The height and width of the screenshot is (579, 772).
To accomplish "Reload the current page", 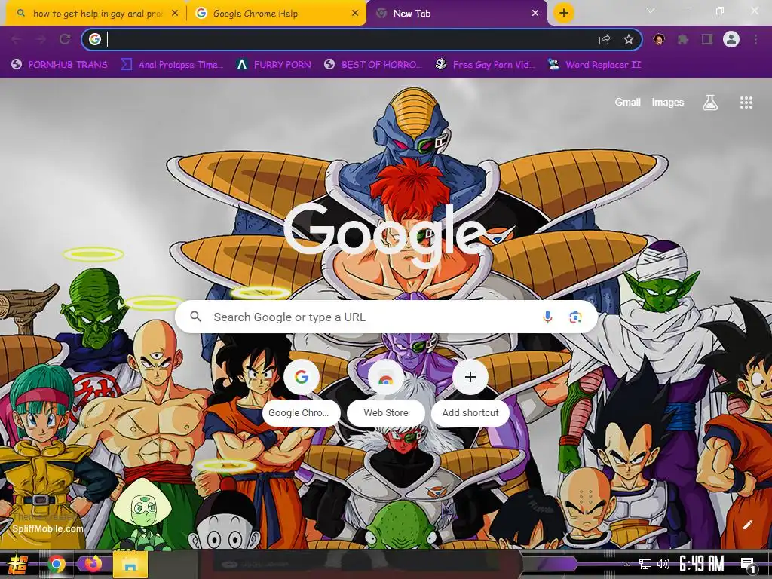I will point(65,39).
